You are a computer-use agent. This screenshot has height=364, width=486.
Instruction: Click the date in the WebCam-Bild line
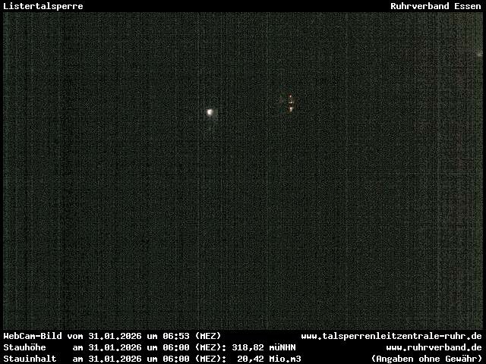115,336
